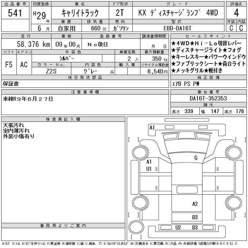Click the damage code legend at the bottom
Screen dimensions: 248x248
pyautogui.click(x=119, y=244)
